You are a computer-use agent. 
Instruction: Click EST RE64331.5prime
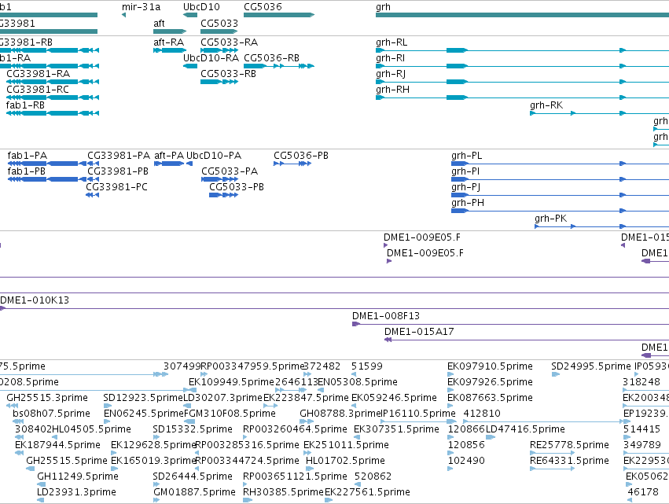click(x=569, y=462)
